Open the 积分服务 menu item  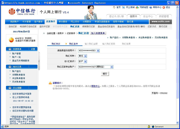pos(63,22)
